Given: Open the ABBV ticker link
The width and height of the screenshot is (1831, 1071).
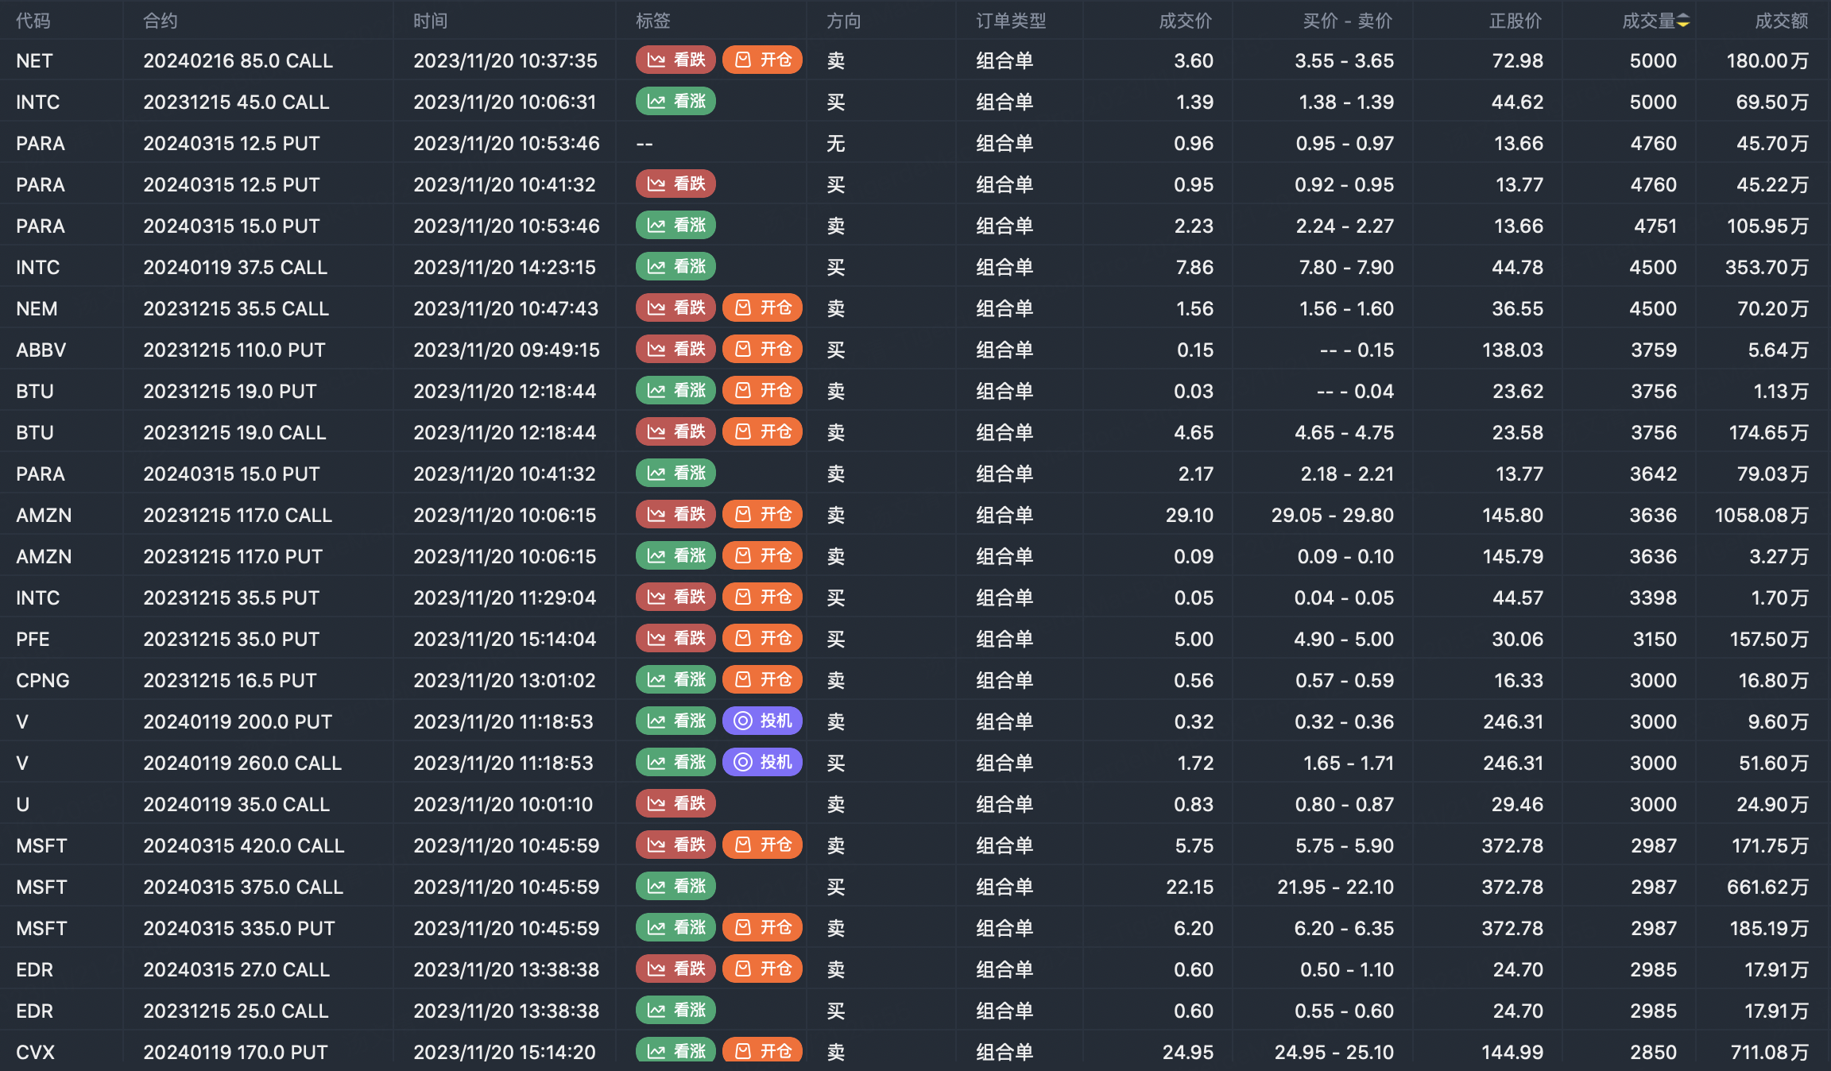Looking at the screenshot, I should (x=41, y=350).
